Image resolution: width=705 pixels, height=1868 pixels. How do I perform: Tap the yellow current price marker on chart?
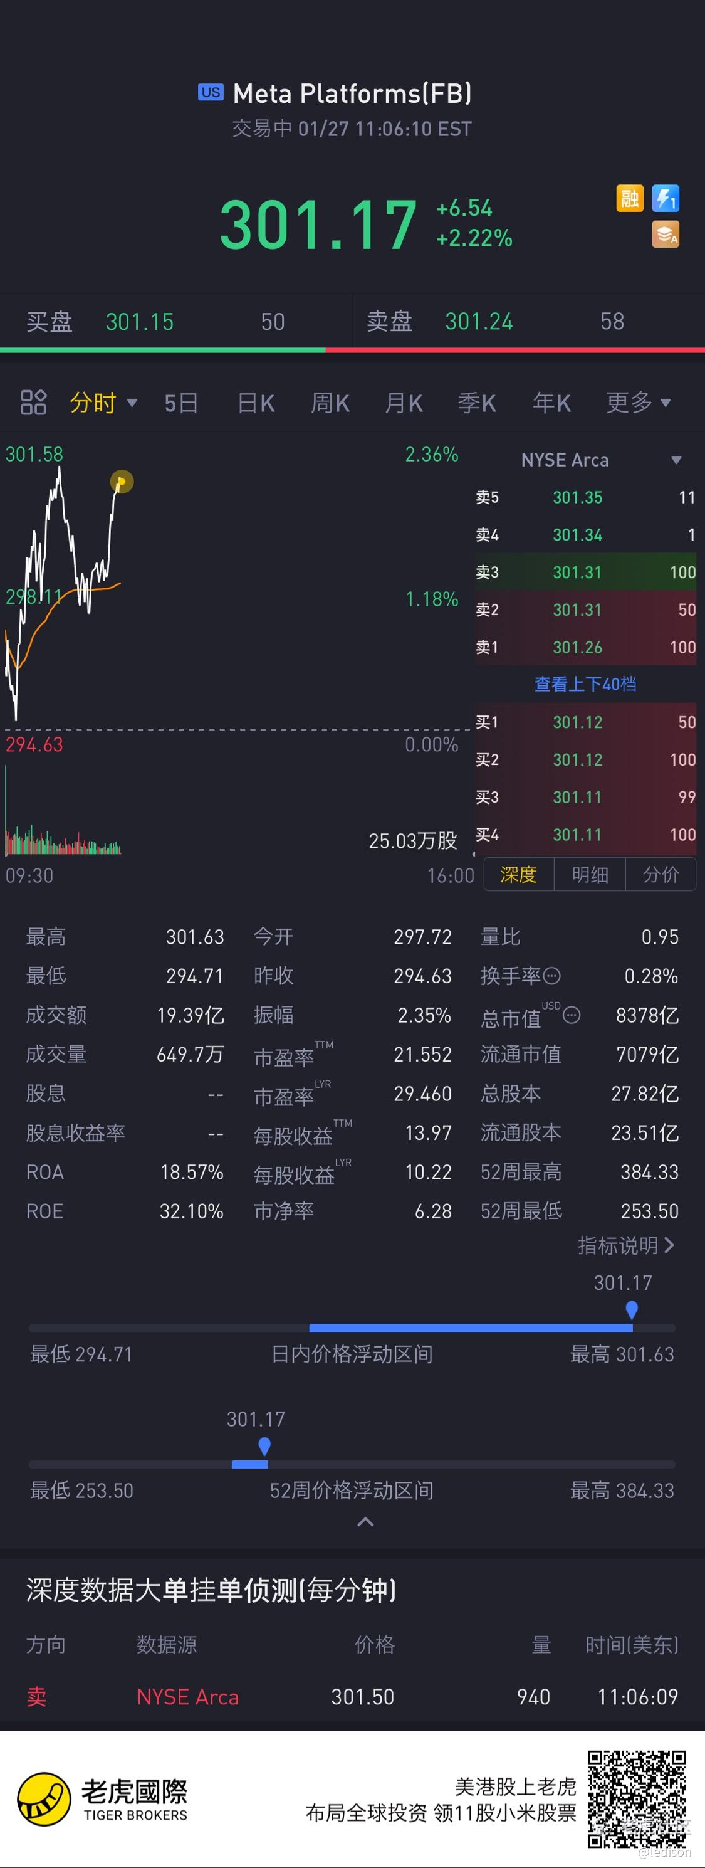(x=122, y=482)
